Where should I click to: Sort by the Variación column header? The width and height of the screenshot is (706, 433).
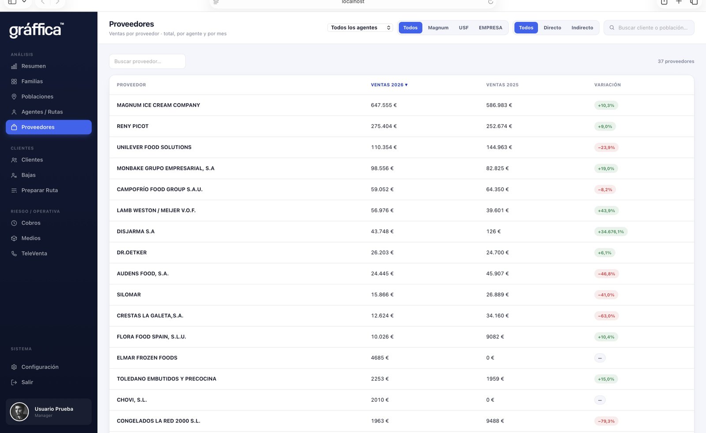pyautogui.click(x=608, y=85)
